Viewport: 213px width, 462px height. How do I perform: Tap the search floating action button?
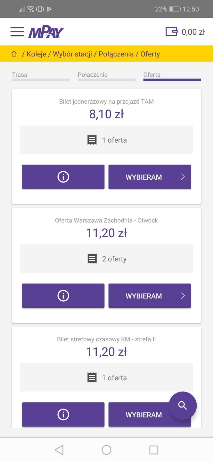point(182,406)
